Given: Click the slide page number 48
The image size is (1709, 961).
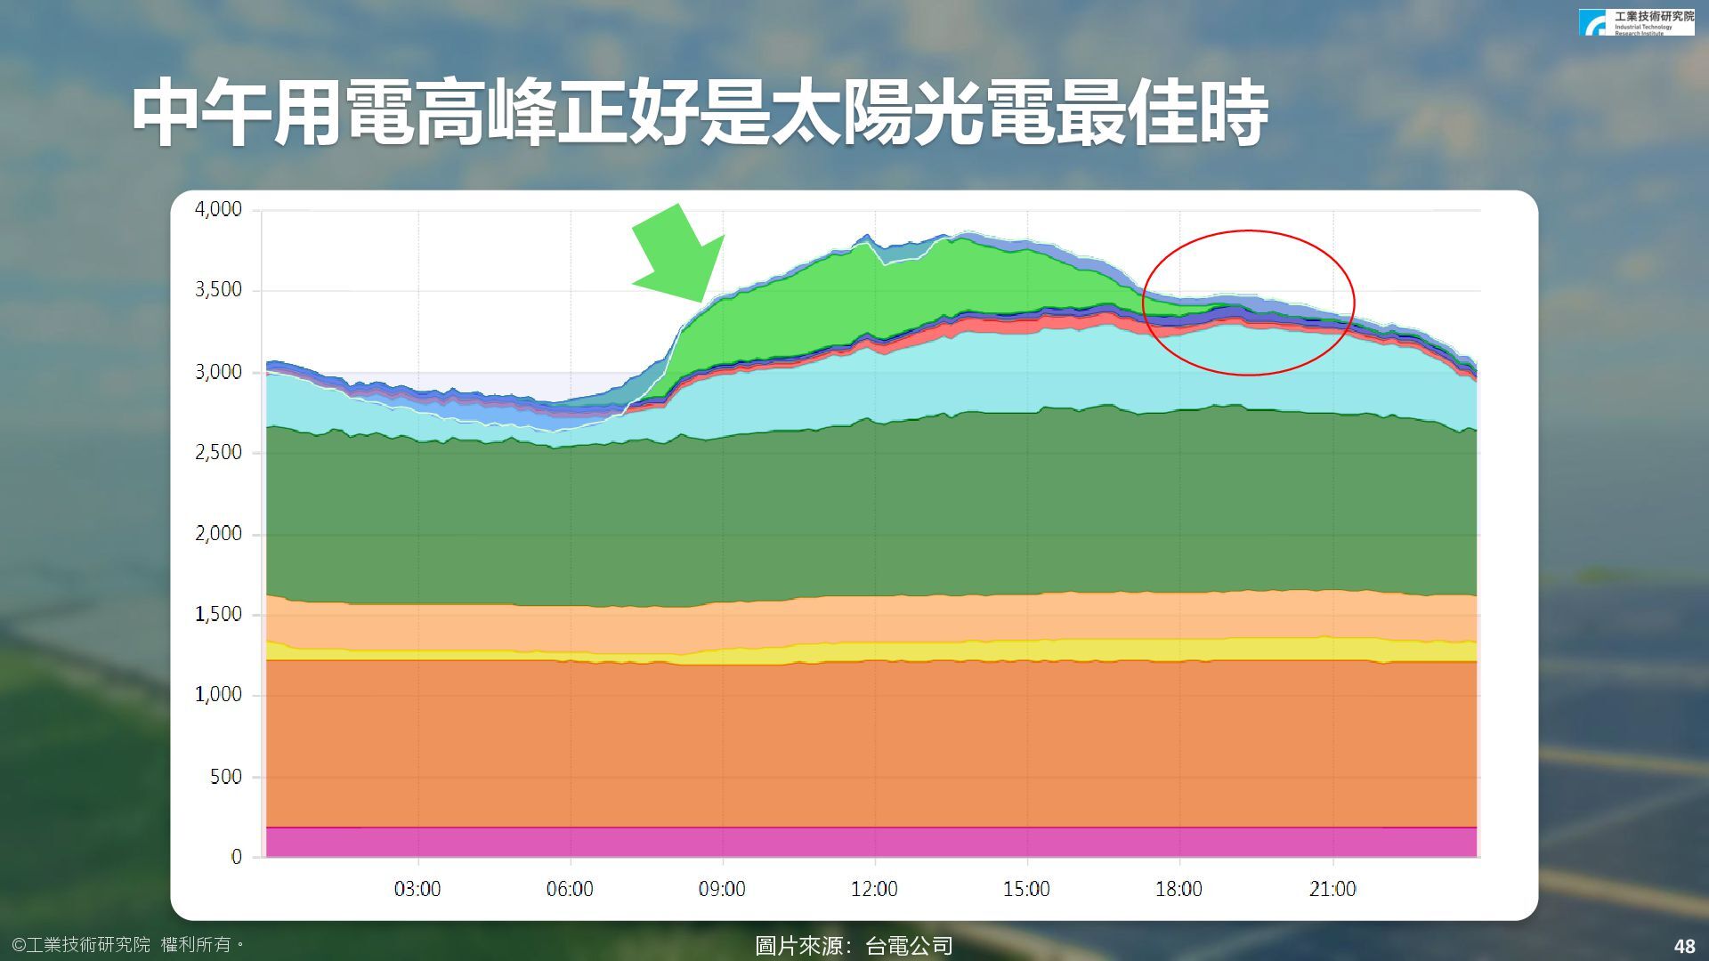Looking at the screenshot, I should click(1684, 946).
